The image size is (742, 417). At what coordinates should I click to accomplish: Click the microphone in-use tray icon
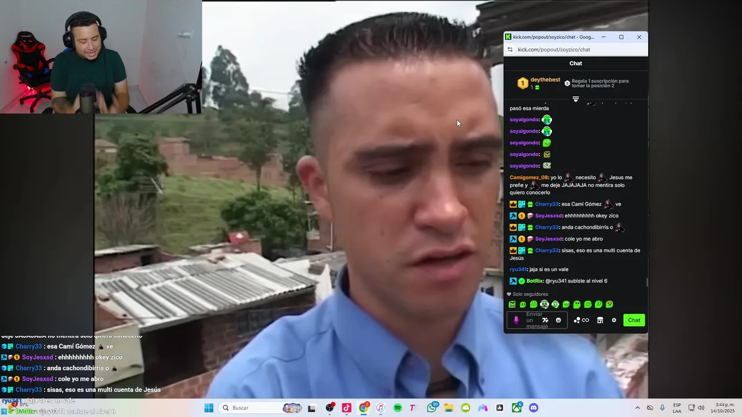(663, 408)
